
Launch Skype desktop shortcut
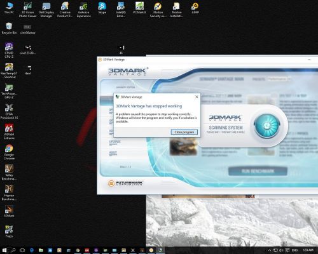pos(102,8)
